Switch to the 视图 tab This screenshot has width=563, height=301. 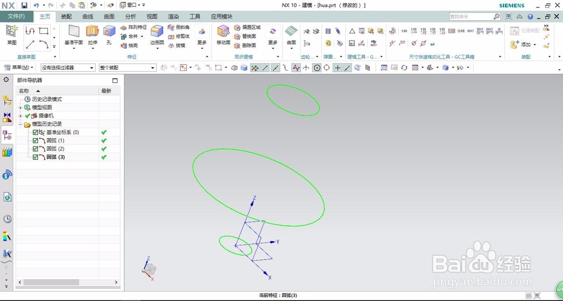[152, 16]
